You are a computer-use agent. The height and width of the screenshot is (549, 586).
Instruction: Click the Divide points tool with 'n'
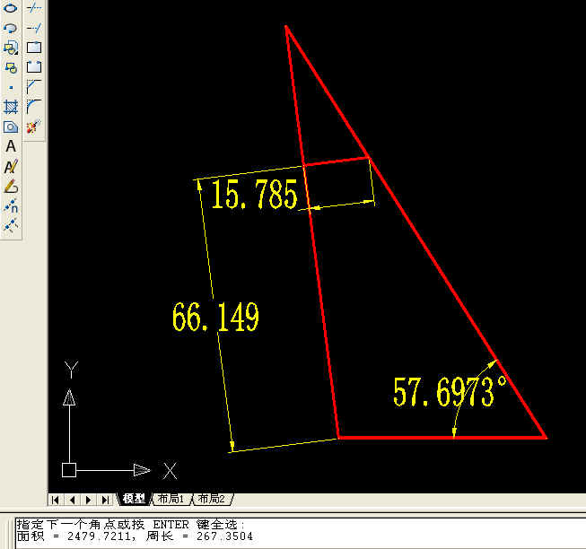click(x=11, y=206)
